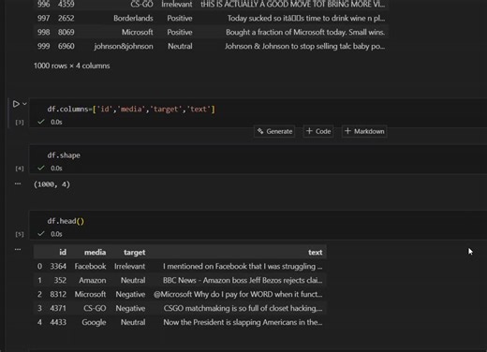Image resolution: width=487 pixels, height=352 pixels.
Task: Click the id value 352
Action: [x=60, y=280]
